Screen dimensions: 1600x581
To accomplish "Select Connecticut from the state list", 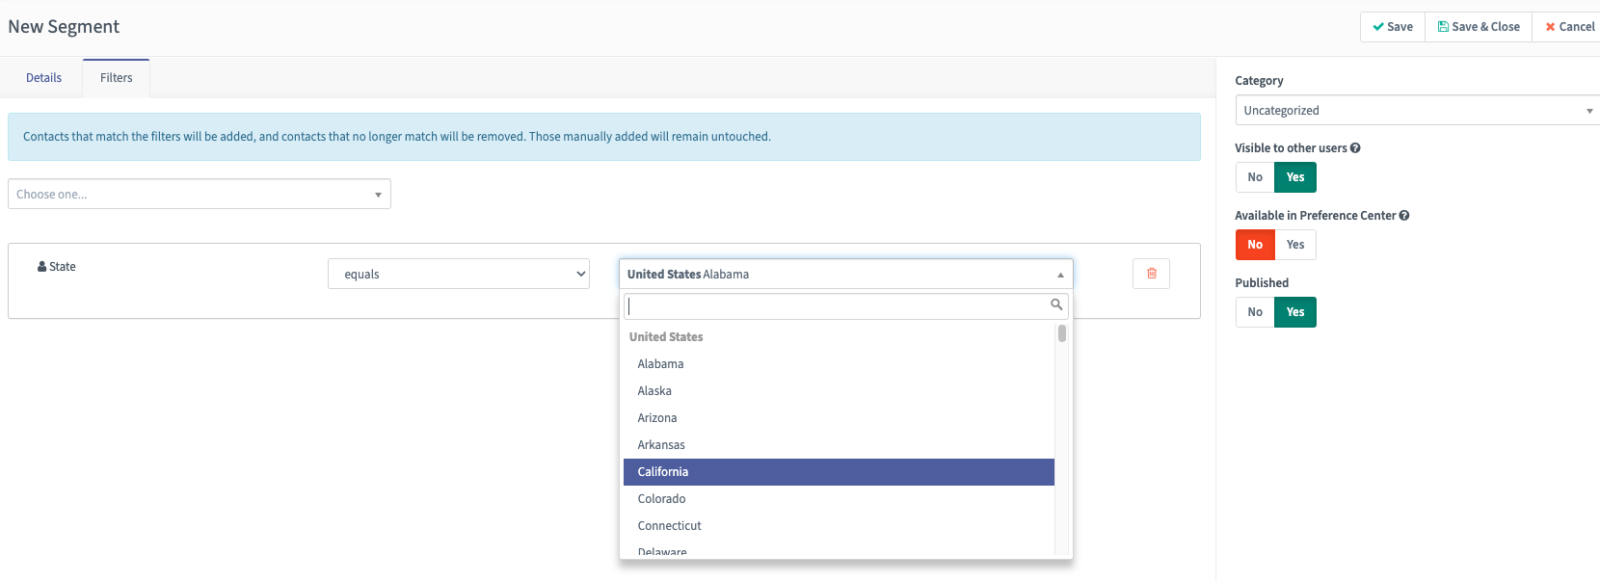I will click(839, 526).
